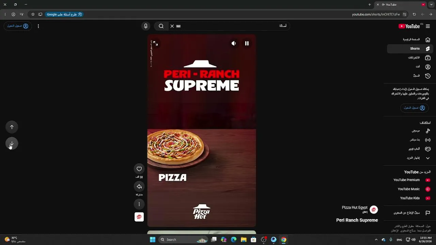This screenshot has height=245, width=436.
Task: View site information icon in address bar
Action: point(405,14)
